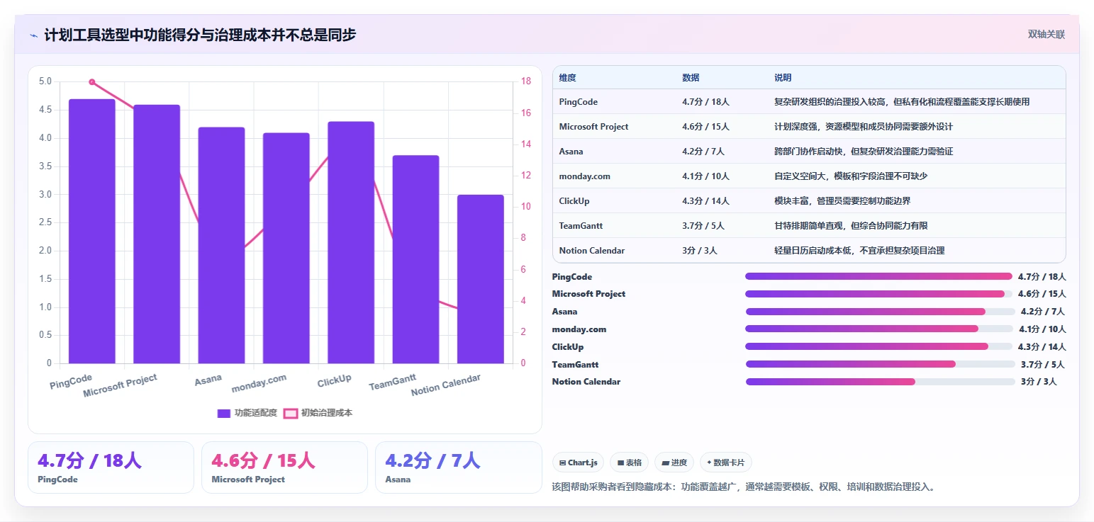Click the TeamGantt x-axis label
Image resolution: width=1094 pixels, height=522 pixels.
pos(393,382)
